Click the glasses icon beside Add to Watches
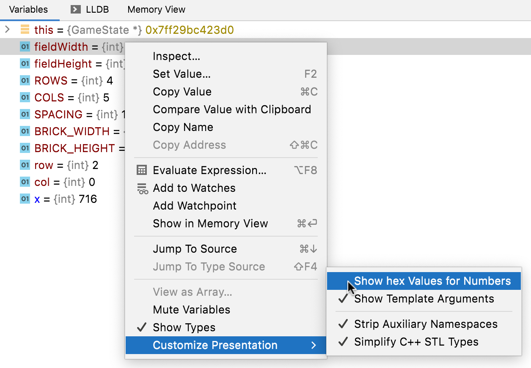 [x=142, y=188]
